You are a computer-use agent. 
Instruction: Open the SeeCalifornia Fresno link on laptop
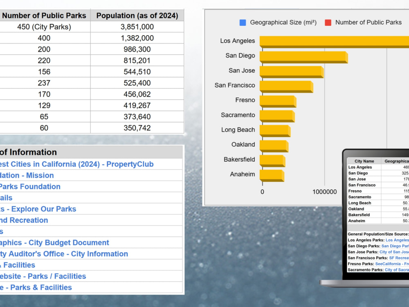(x=392, y=264)
